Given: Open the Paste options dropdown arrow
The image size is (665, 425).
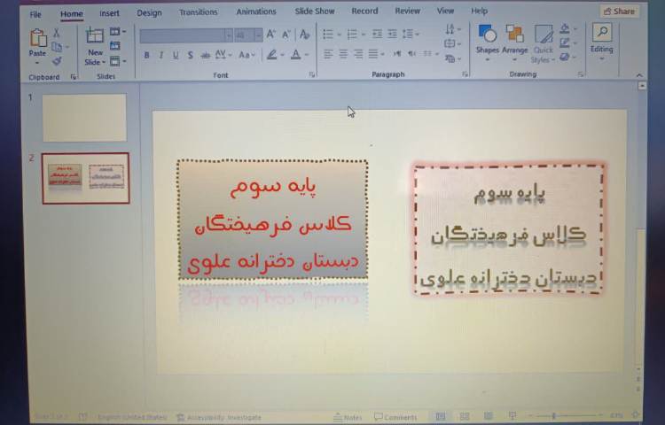Looking at the screenshot, I should [x=37, y=63].
